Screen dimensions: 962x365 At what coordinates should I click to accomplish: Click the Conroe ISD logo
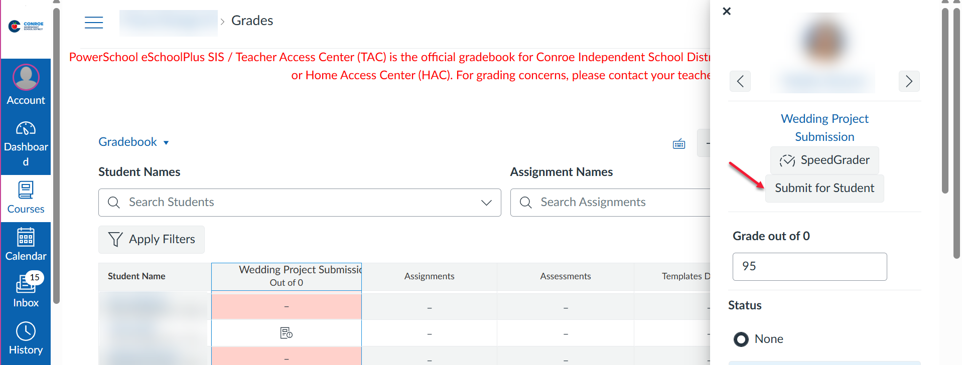click(26, 26)
